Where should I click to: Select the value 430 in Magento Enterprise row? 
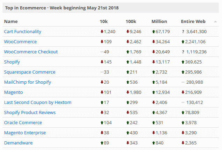134,133
